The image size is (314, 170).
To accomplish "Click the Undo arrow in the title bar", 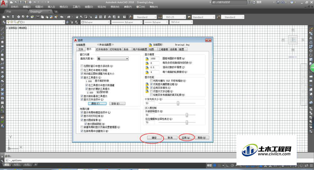I will point(35,2).
